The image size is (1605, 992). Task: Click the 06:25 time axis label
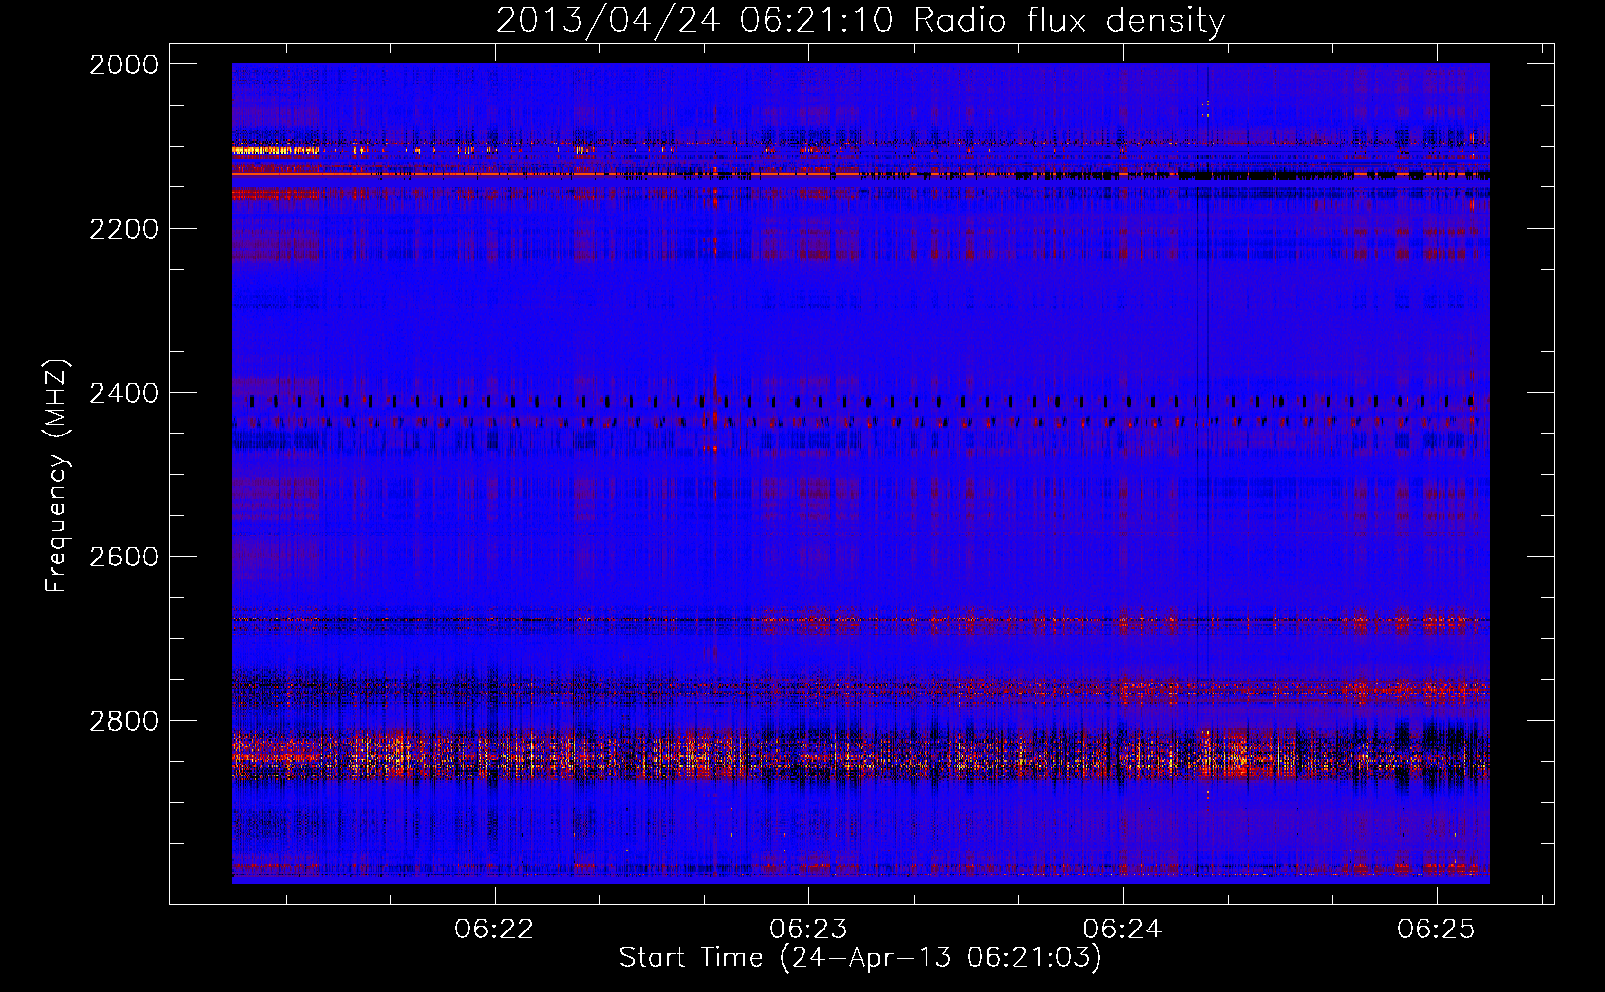[x=1436, y=930]
